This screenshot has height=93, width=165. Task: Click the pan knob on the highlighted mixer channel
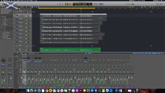pyautogui.click(x=24, y=72)
